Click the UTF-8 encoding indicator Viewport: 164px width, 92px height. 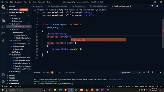[128, 86]
